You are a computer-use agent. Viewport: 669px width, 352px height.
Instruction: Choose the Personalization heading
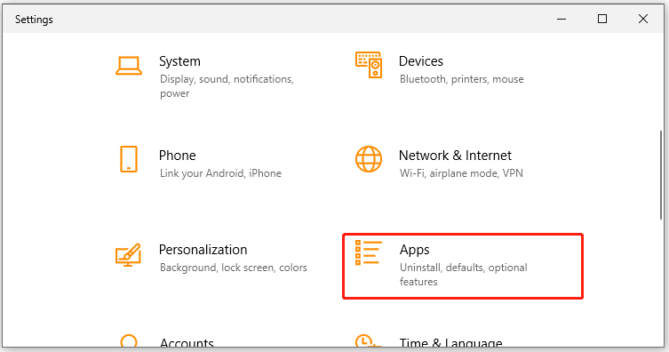[203, 250]
